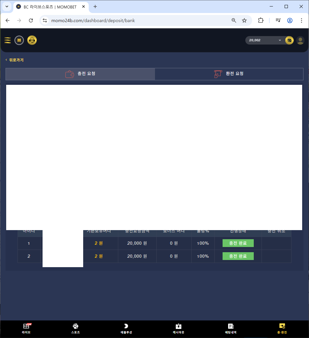
Task: Select 캐시아웃 in the bottom navigation
Action: coord(178,329)
